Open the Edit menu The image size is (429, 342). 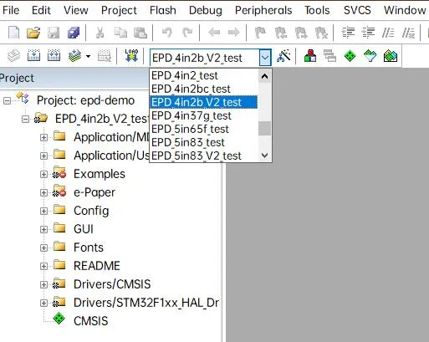click(x=41, y=10)
